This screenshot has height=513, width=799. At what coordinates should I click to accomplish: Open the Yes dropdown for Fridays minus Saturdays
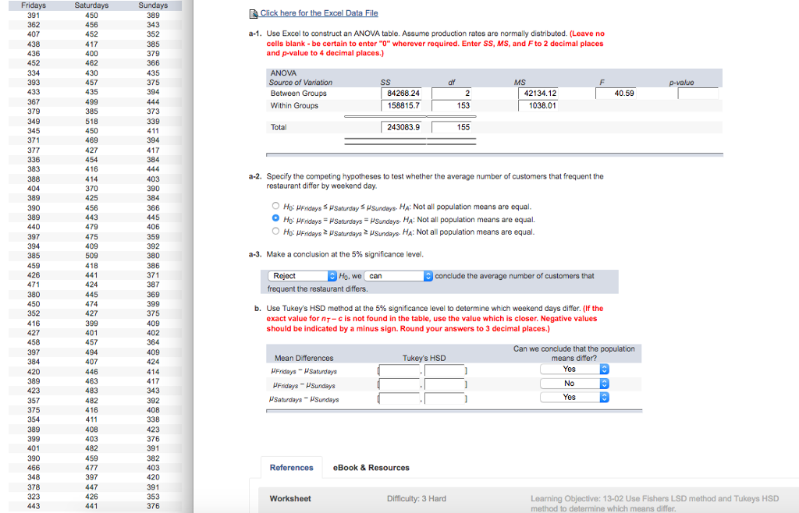pyautogui.click(x=575, y=369)
